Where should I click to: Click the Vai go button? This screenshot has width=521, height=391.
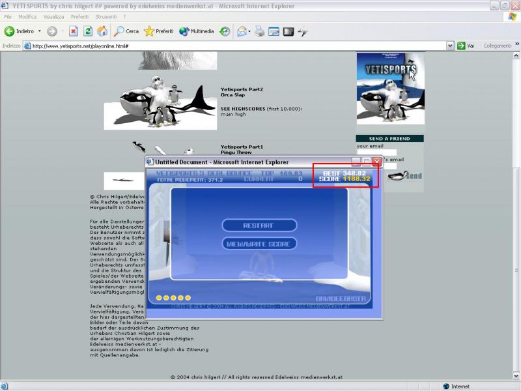coord(466,46)
